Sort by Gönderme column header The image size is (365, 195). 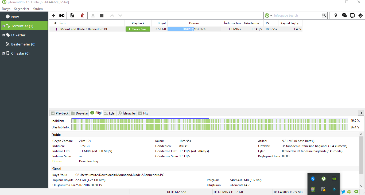click(x=253, y=23)
